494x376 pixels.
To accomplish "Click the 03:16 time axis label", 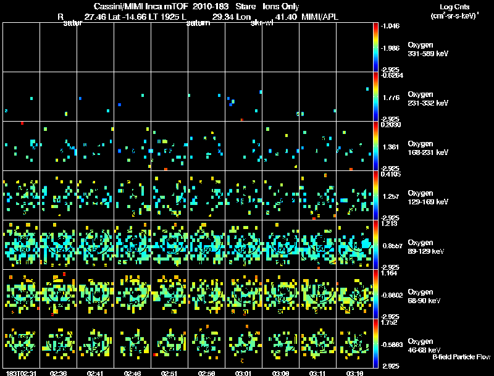I will click(354, 373).
